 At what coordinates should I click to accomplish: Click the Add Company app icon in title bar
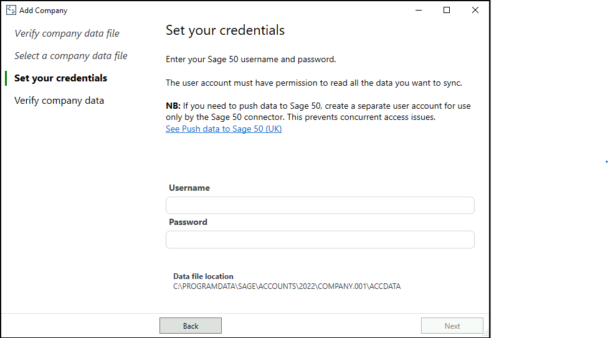[11, 10]
